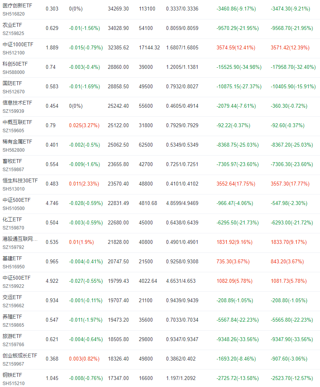Screen dimensions: 320x387
Task: Open the 中证1000ETF fund name
Action: (18, 44)
